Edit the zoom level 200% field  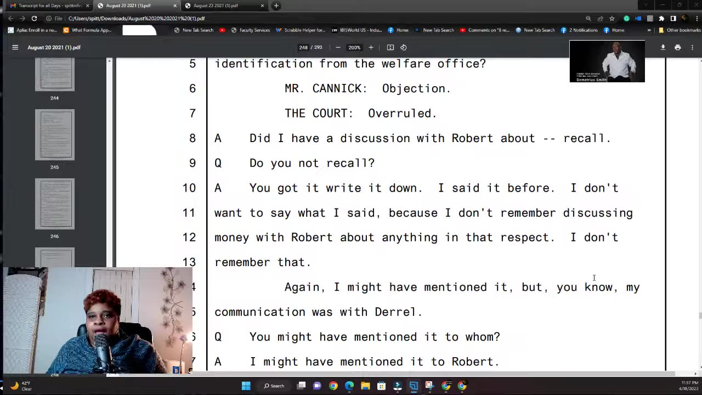click(354, 47)
